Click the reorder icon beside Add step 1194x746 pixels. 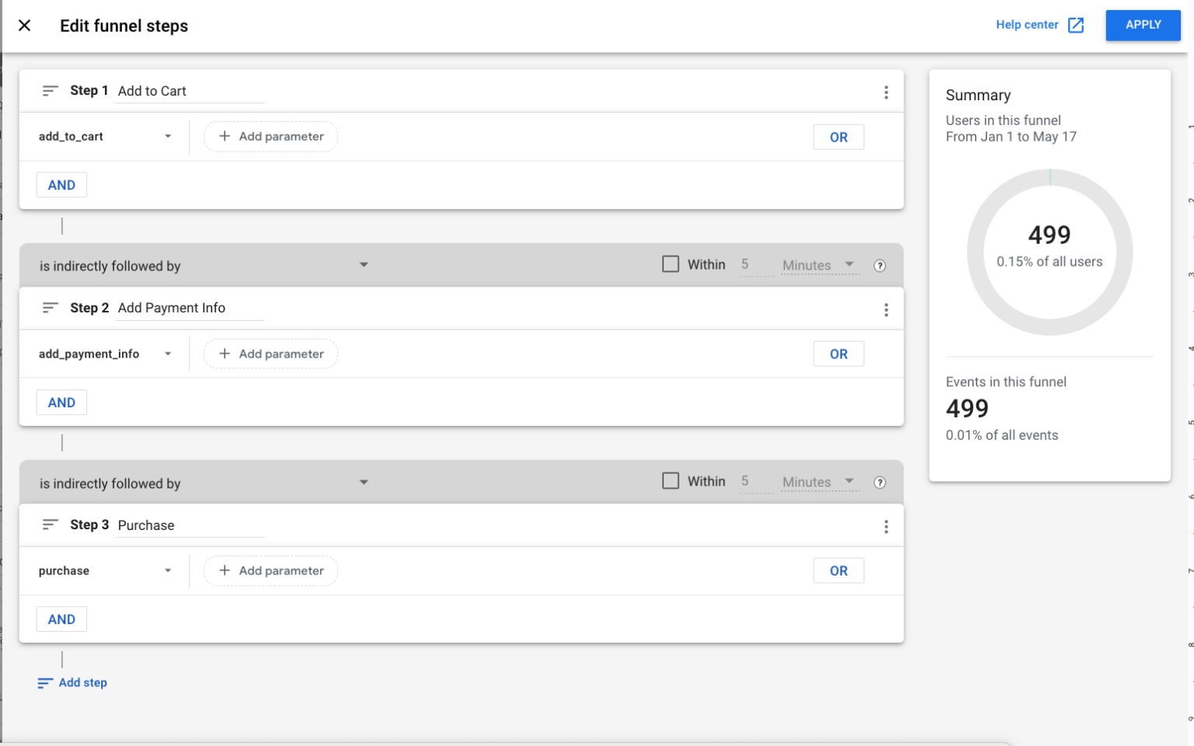click(x=44, y=682)
